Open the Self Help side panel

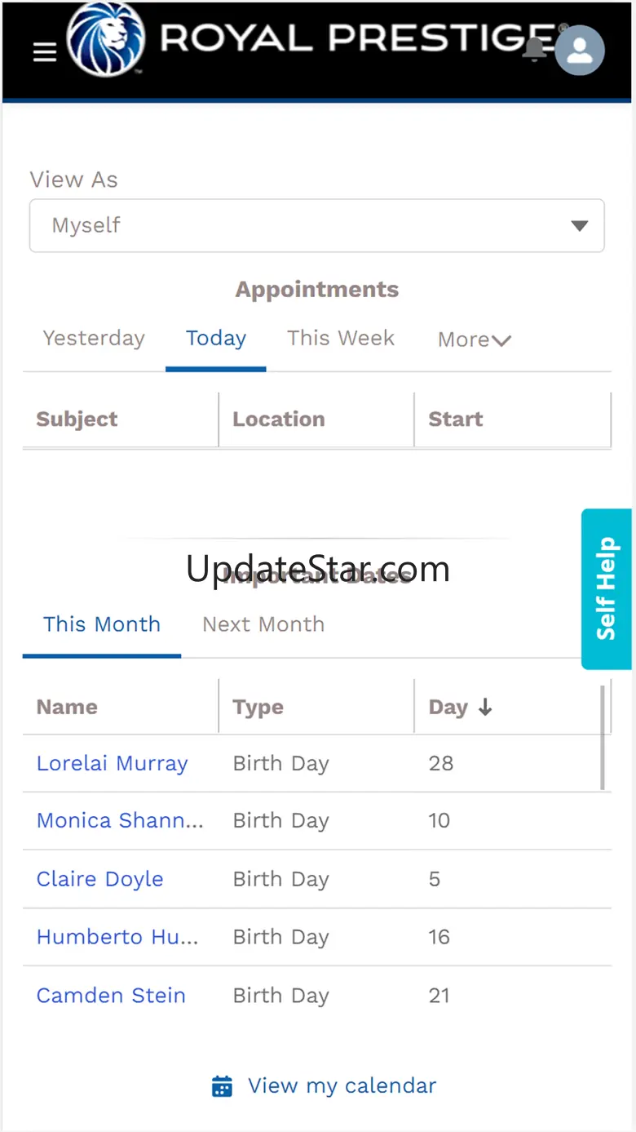[x=606, y=588]
